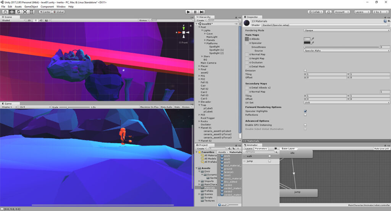Enable the Emission checkbox
The width and height of the screenshot is (391, 211).
point(305,70)
